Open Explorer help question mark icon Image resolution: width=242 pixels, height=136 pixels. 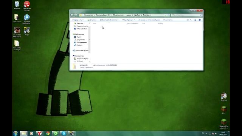coord(200,20)
